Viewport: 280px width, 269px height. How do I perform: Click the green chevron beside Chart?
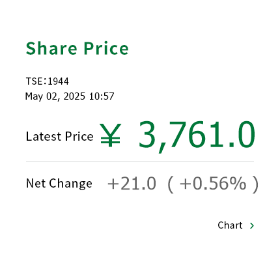click(252, 226)
